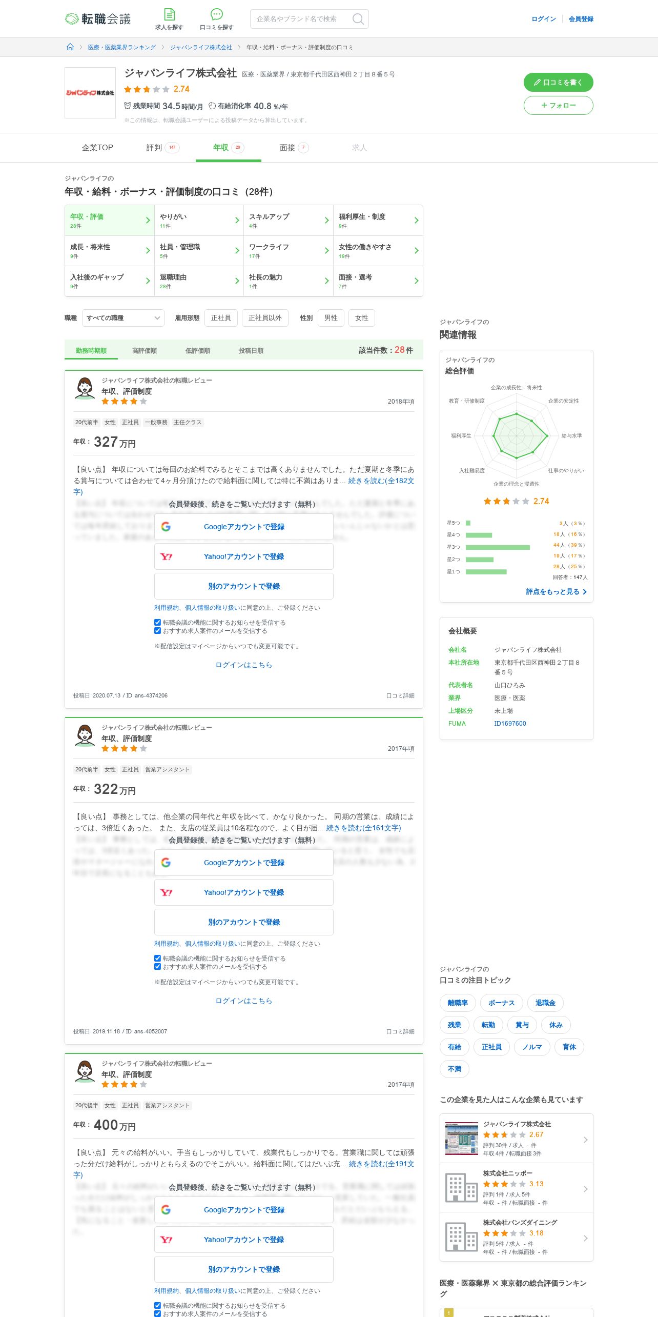Switch to the 評判 tab
This screenshot has height=1317, width=658.
pyautogui.click(x=163, y=148)
